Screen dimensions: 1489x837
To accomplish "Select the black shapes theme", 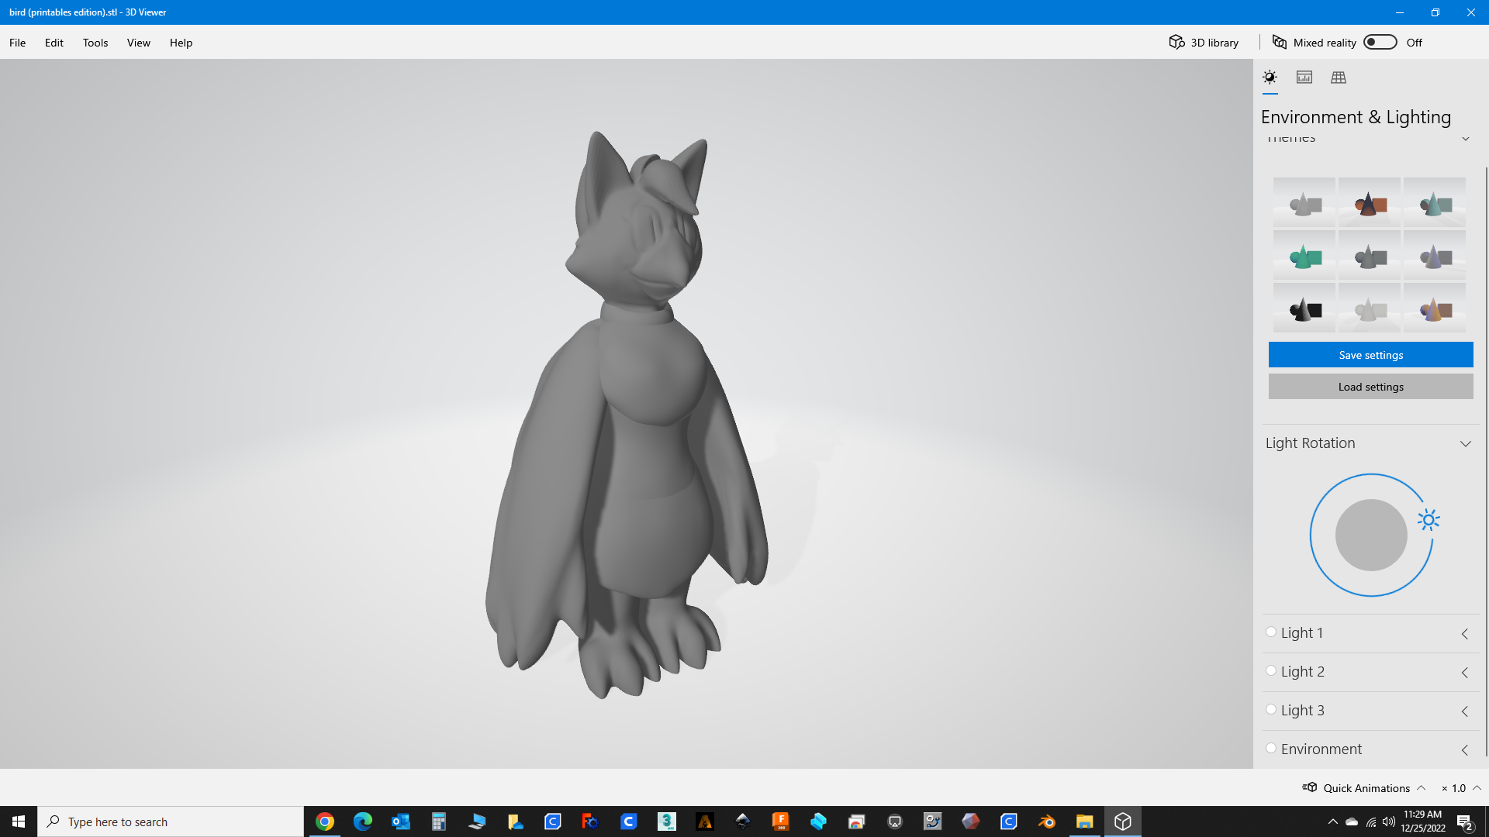I will click(x=1304, y=308).
